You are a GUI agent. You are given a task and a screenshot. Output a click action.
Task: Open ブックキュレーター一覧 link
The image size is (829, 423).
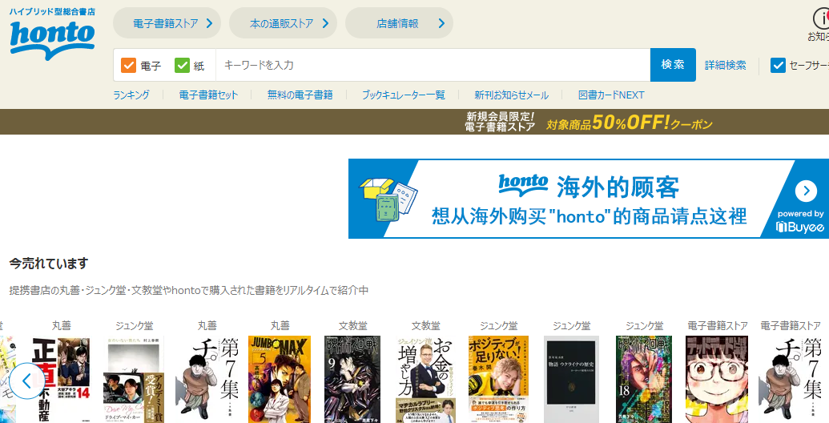click(x=404, y=95)
